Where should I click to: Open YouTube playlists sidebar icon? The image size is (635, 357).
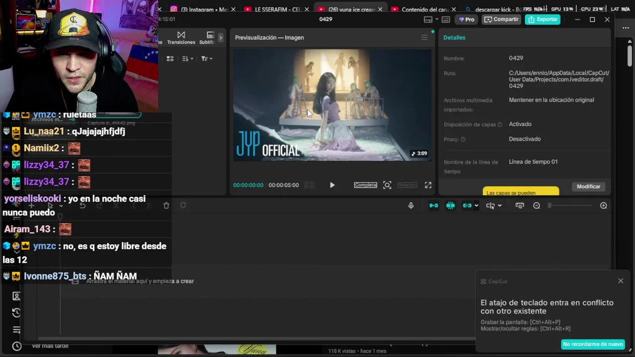click(x=16, y=330)
